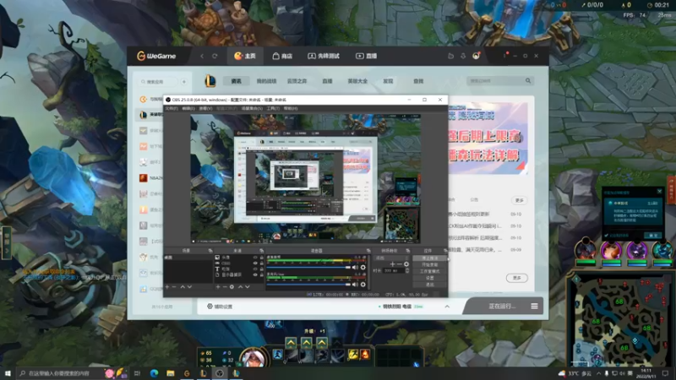Toggle visibility of 显示器捕获 source
Screen dimensions: 676x380
click(x=255, y=274)
